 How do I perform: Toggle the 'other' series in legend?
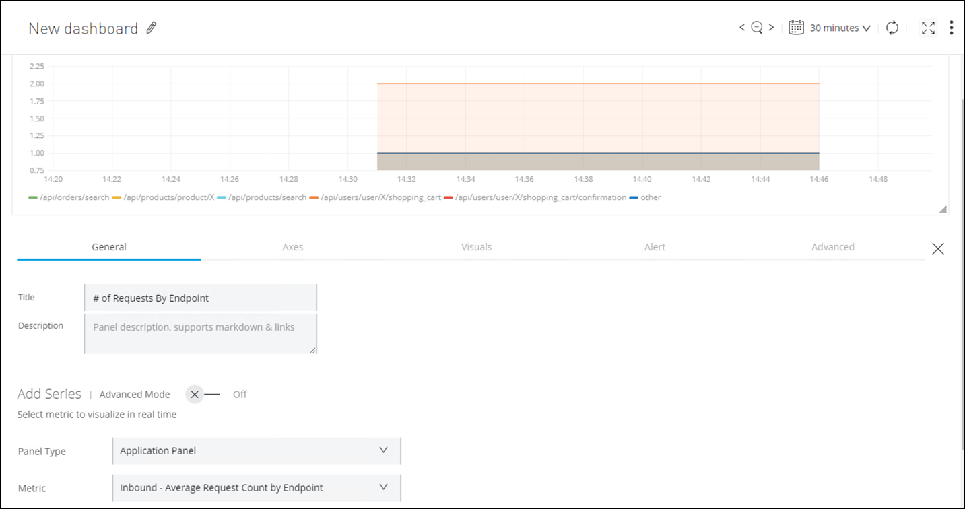point(645,197)
